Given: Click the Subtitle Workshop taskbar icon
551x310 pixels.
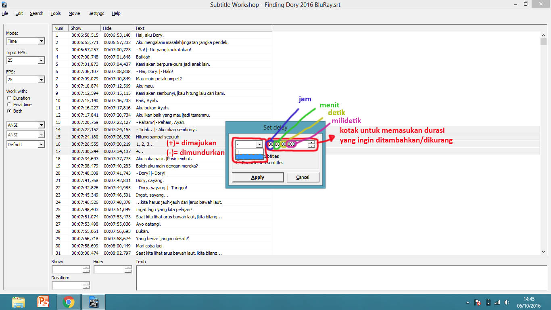Looking at the screenshot, I should tap(94, 302).
